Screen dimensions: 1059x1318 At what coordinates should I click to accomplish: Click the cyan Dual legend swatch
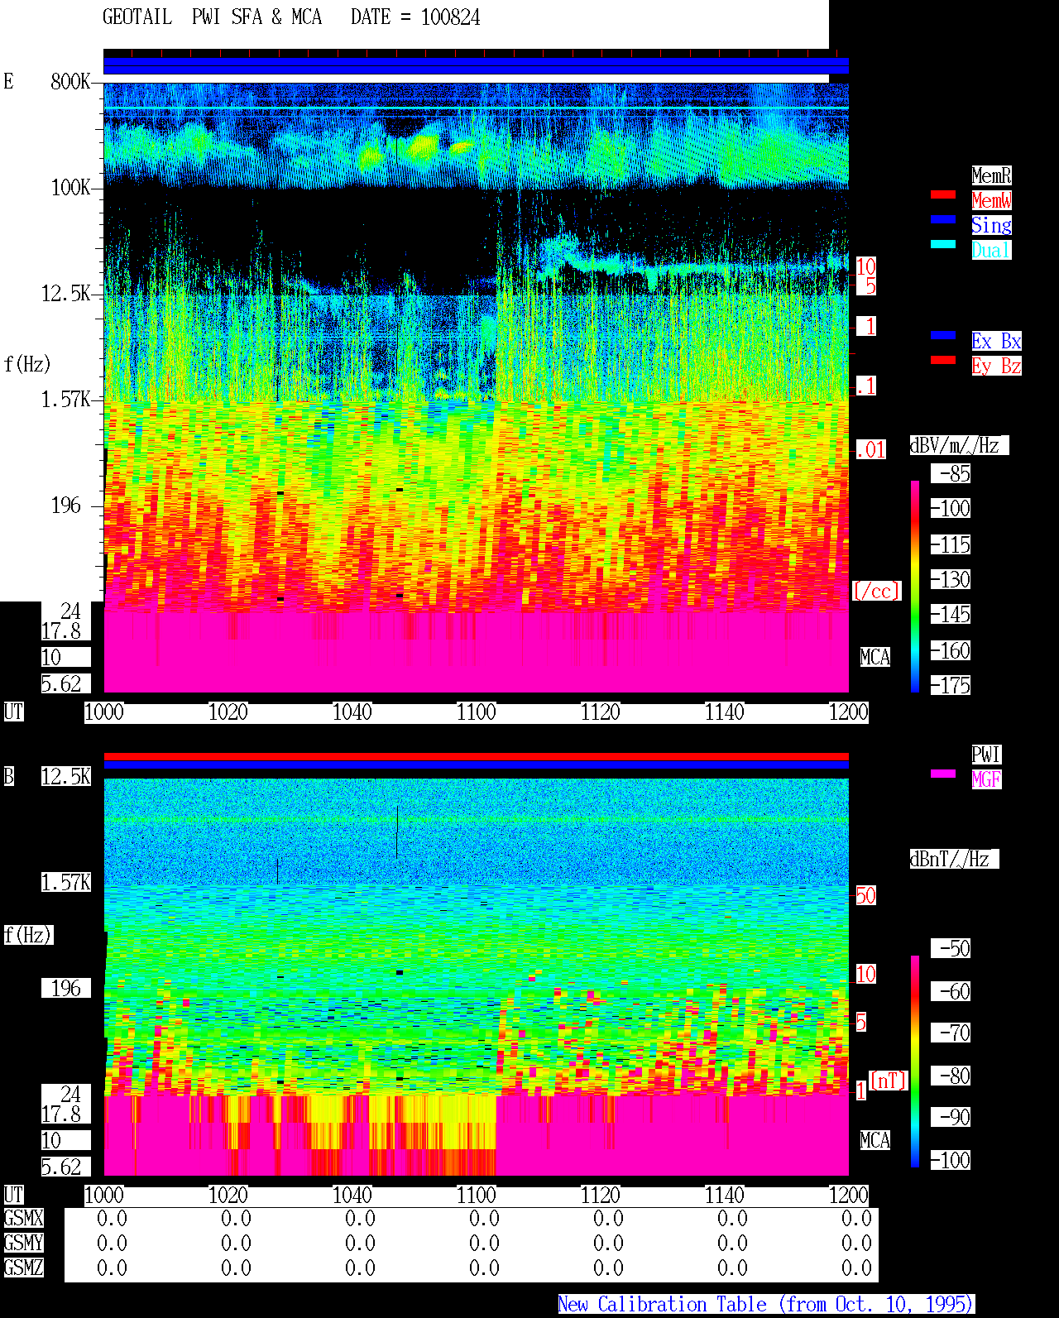(x=943, y=244)
